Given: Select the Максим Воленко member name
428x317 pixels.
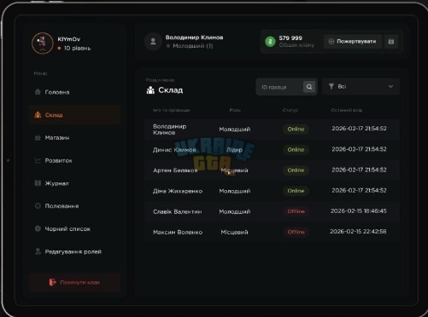Looking at the screenshot, I should pos(178,232).
